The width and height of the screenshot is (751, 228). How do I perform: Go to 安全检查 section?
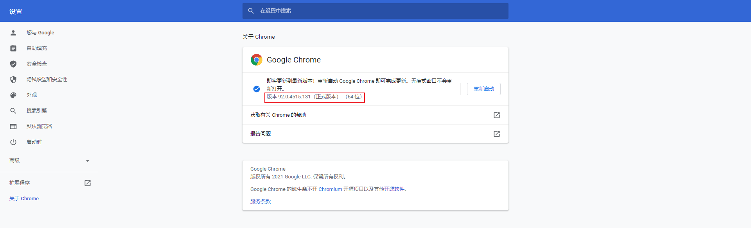point(37,64)
